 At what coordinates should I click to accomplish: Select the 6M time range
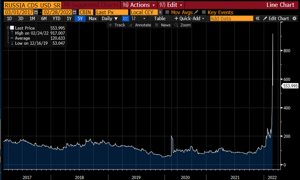[44, 19]
